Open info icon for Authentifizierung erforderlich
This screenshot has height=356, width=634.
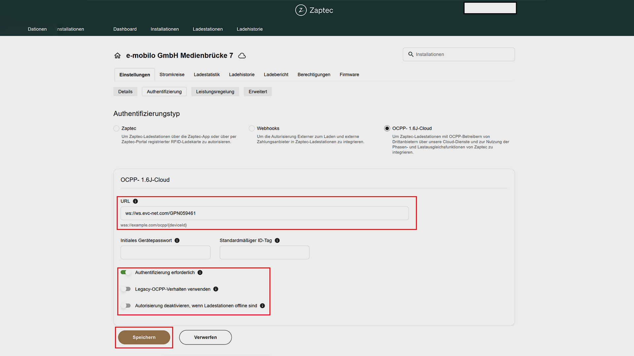200,272
